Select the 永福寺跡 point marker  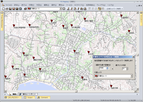(121, 16)
